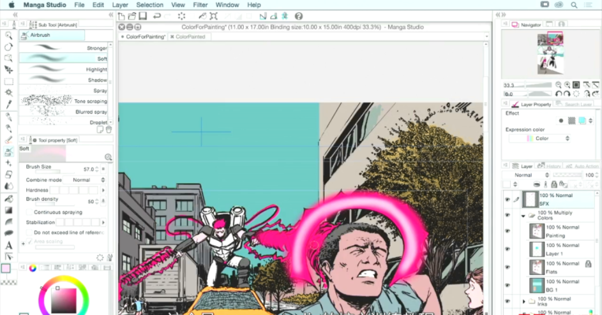Delete sub tool with trash icon
Image resolution: width=602 pixels, height=315 pixels.
click(109, 129)
